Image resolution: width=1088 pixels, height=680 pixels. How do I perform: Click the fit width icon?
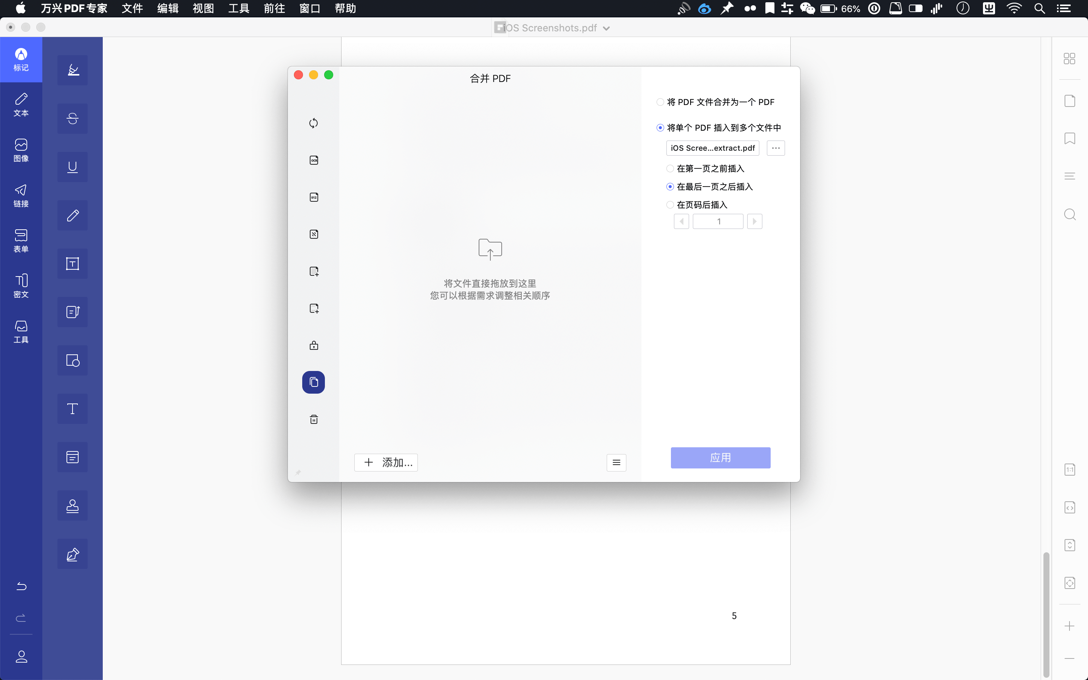[x=1069, y=508]
